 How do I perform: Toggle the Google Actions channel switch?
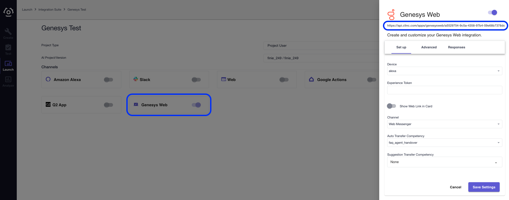click(x=372, y=79)
